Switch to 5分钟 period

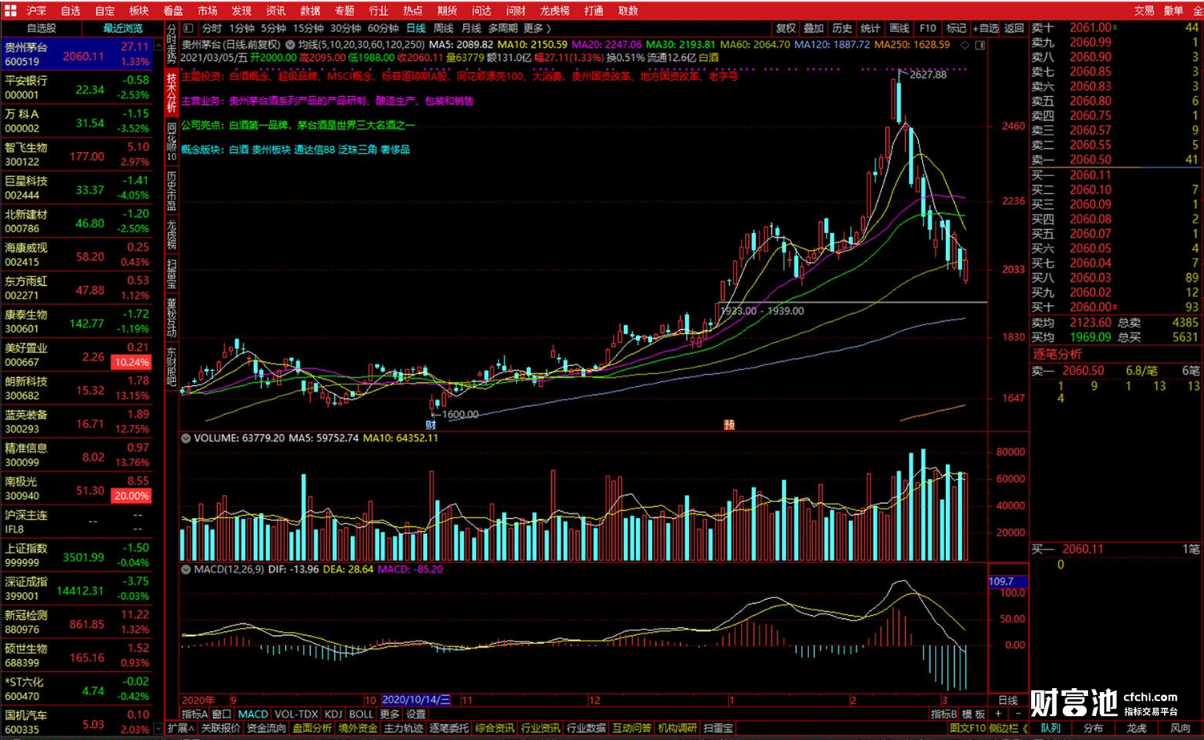pyautogui.click(x=273, y=29)
